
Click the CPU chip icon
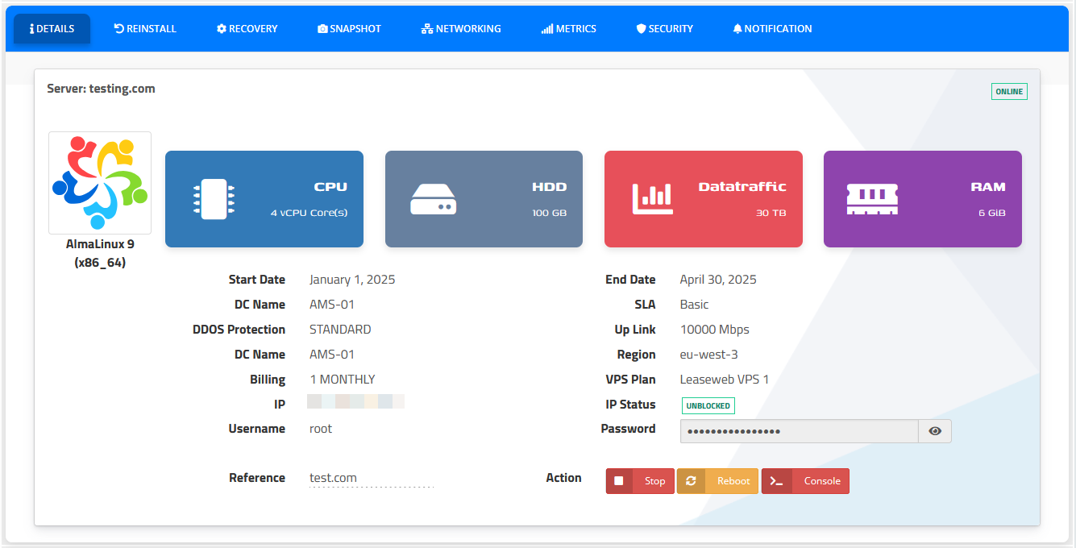point(214,199)
